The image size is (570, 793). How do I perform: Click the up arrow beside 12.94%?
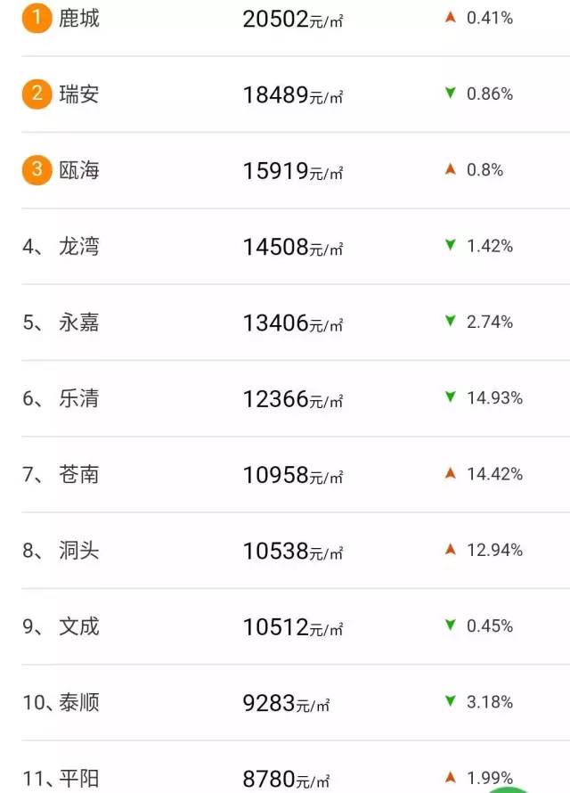451,550
